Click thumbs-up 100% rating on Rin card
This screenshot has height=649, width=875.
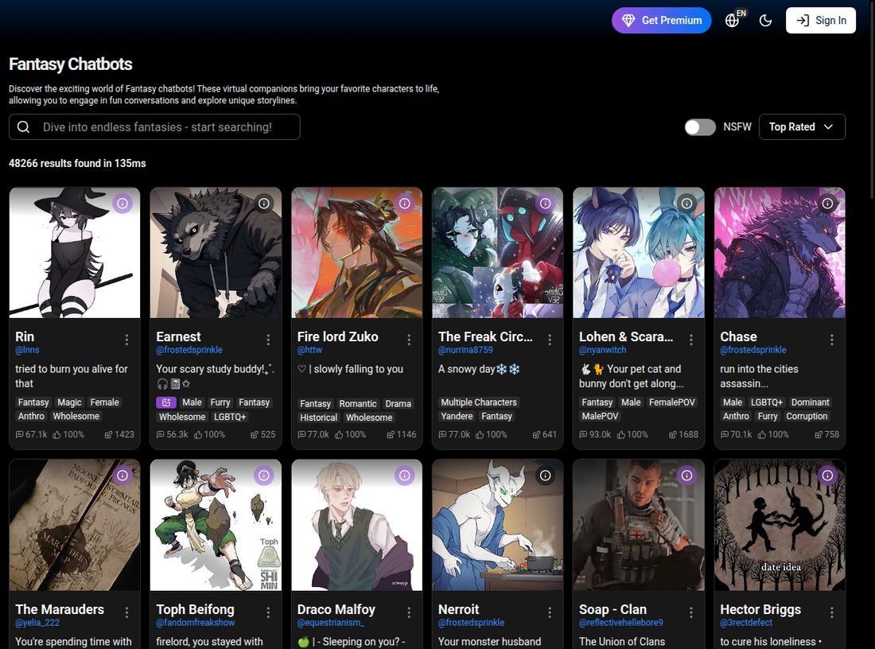click(68, 435)
